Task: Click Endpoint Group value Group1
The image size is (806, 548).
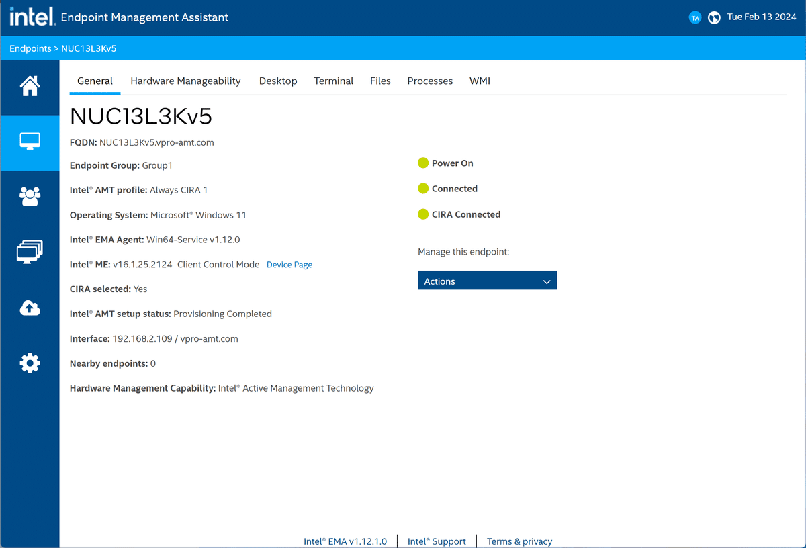Action: click(157, 165)
